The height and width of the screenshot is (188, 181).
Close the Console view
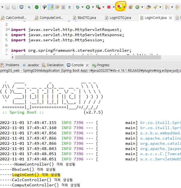tap(87, 65)
